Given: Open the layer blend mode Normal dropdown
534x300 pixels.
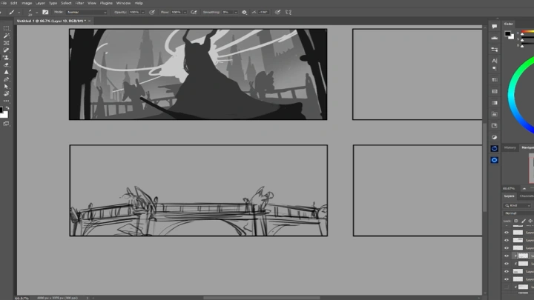Looking at the screenshot, I should click(x=518, y=213).
